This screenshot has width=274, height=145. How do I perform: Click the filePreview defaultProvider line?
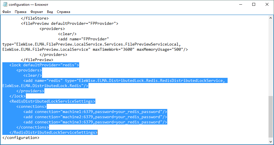coord(70,24)
